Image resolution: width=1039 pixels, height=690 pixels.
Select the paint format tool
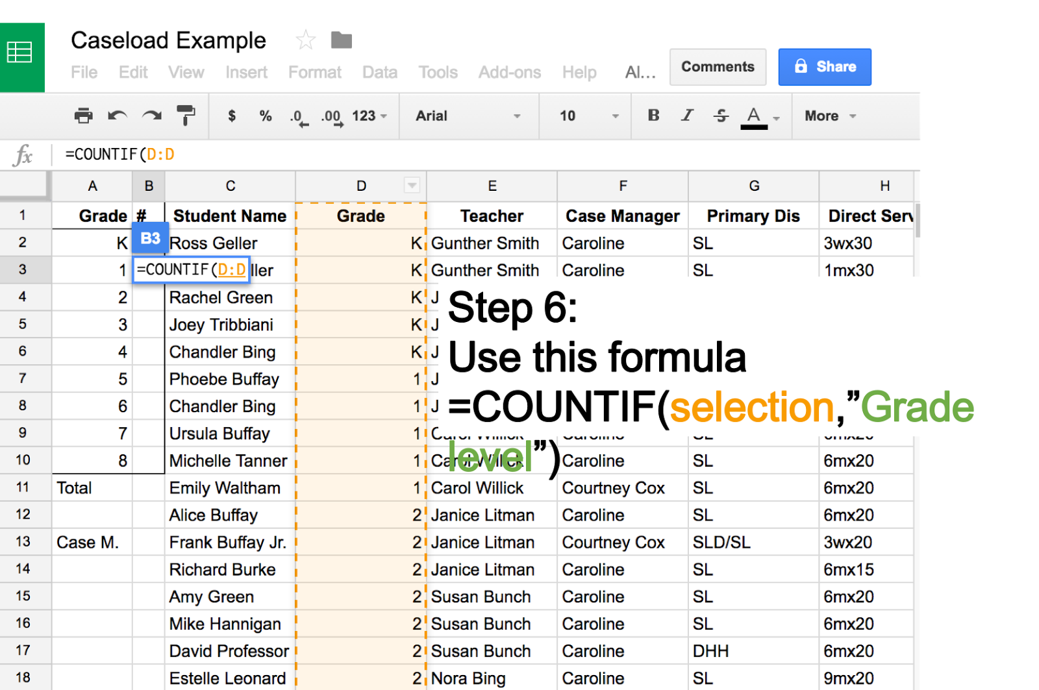click(x=186, y=116)
